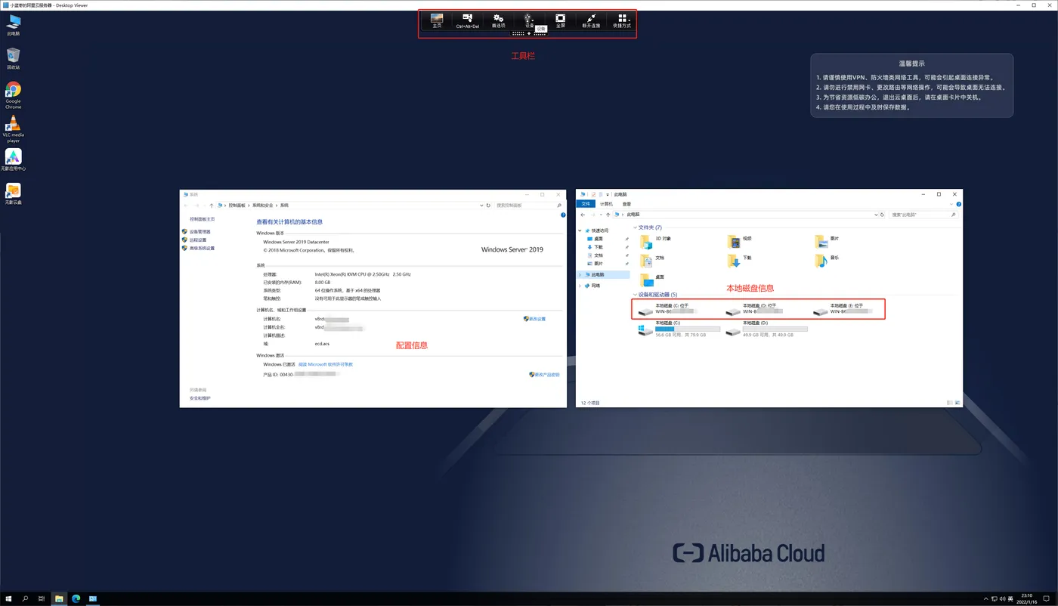Select the 3D 对象 folder
Image resolution: width=1058 pixels, height=606 pixels.
point(656,242)
